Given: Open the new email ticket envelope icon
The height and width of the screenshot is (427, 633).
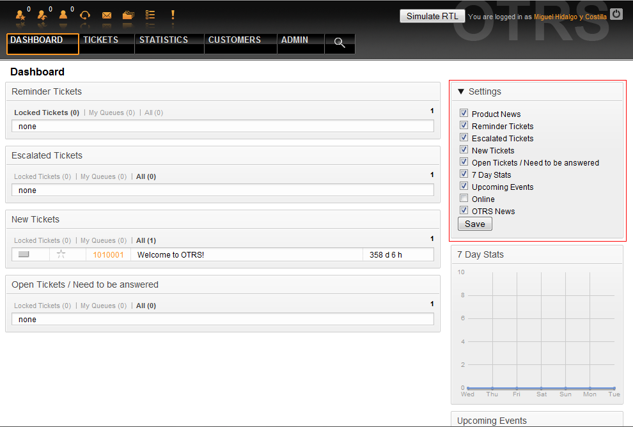Looking at the screenshot, I should click(x=107, y=15).
